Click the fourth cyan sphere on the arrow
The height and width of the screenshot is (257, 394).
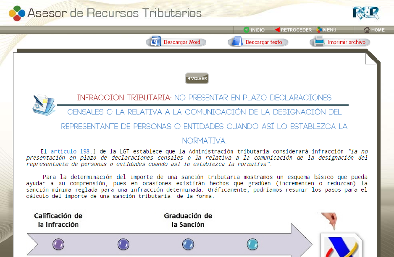[x=252, y=244]
